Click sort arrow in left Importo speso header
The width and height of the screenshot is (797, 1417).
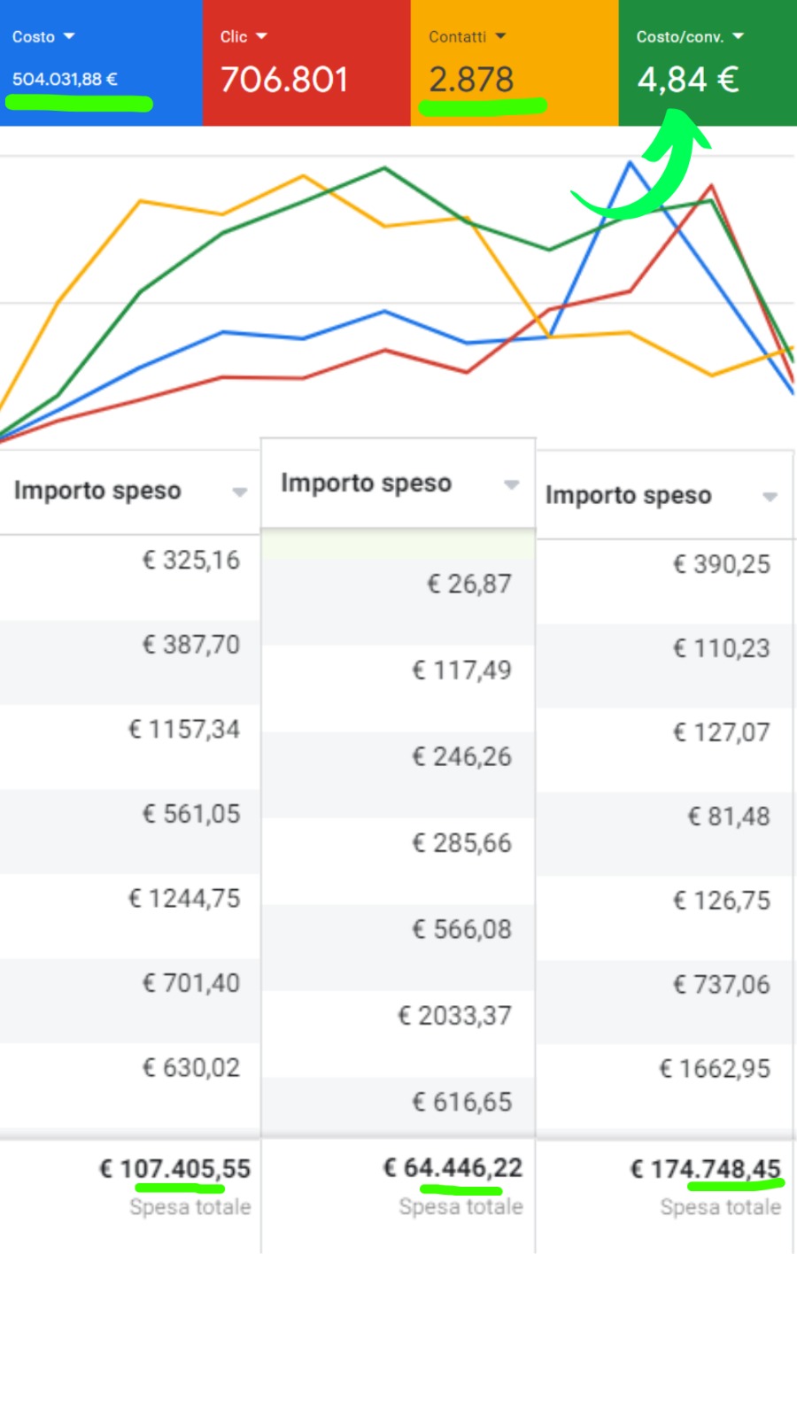[x=239, y=492]
